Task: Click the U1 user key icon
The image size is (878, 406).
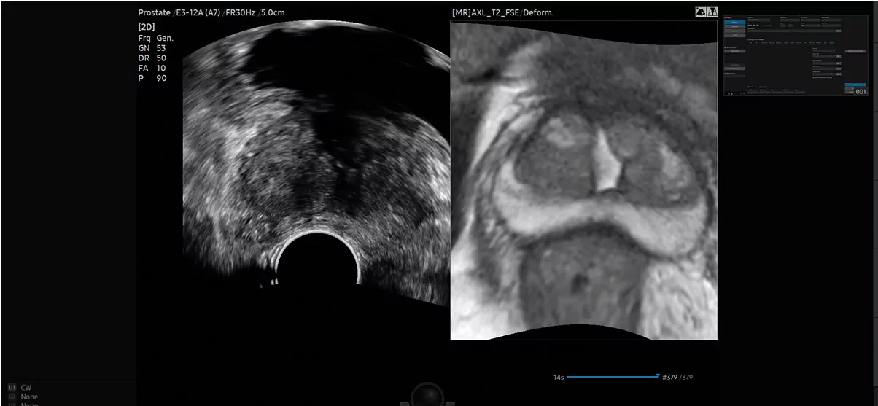Action: click(x=12, y=388)
